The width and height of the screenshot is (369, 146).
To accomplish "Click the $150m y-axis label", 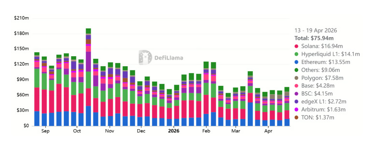I will (x=22, y=49).
